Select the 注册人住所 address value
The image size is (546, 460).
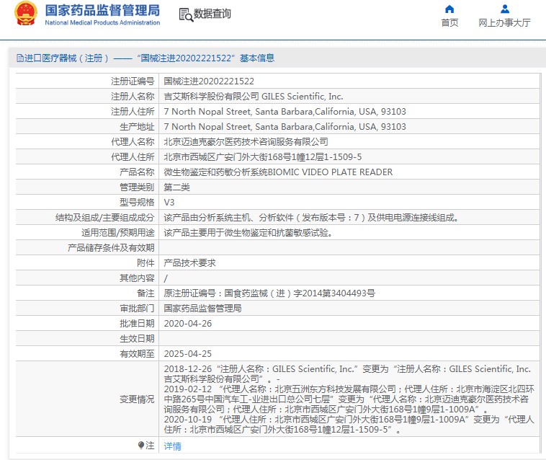coord(285,112)
